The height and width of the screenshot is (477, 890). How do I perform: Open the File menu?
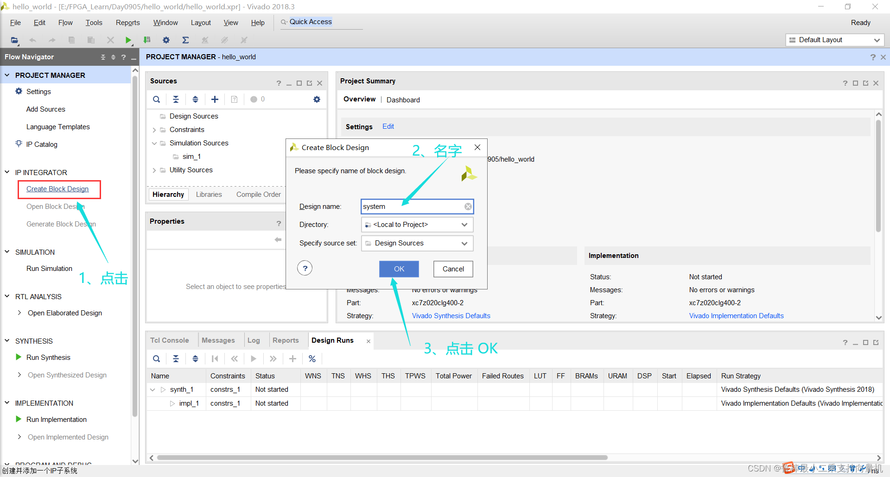tap(15, 23)
